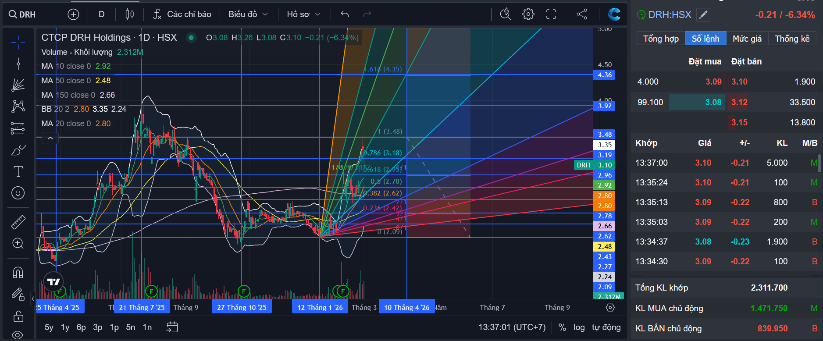
Task: Open timezone menu at 13:37:01 (UTC+7)
Action: (x=512, y=327)
